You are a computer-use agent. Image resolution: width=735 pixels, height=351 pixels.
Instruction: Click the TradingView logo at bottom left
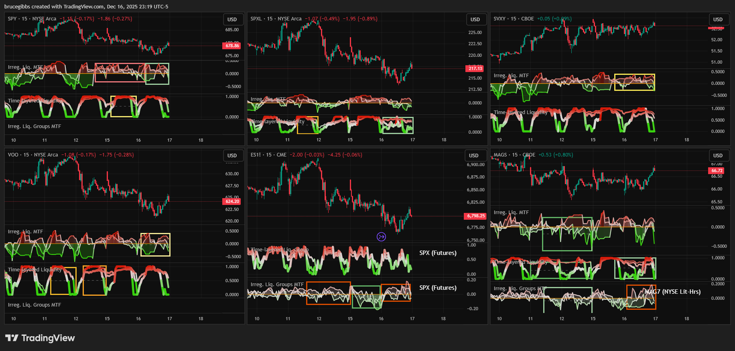pyautogui.click(x=40, y=338)
